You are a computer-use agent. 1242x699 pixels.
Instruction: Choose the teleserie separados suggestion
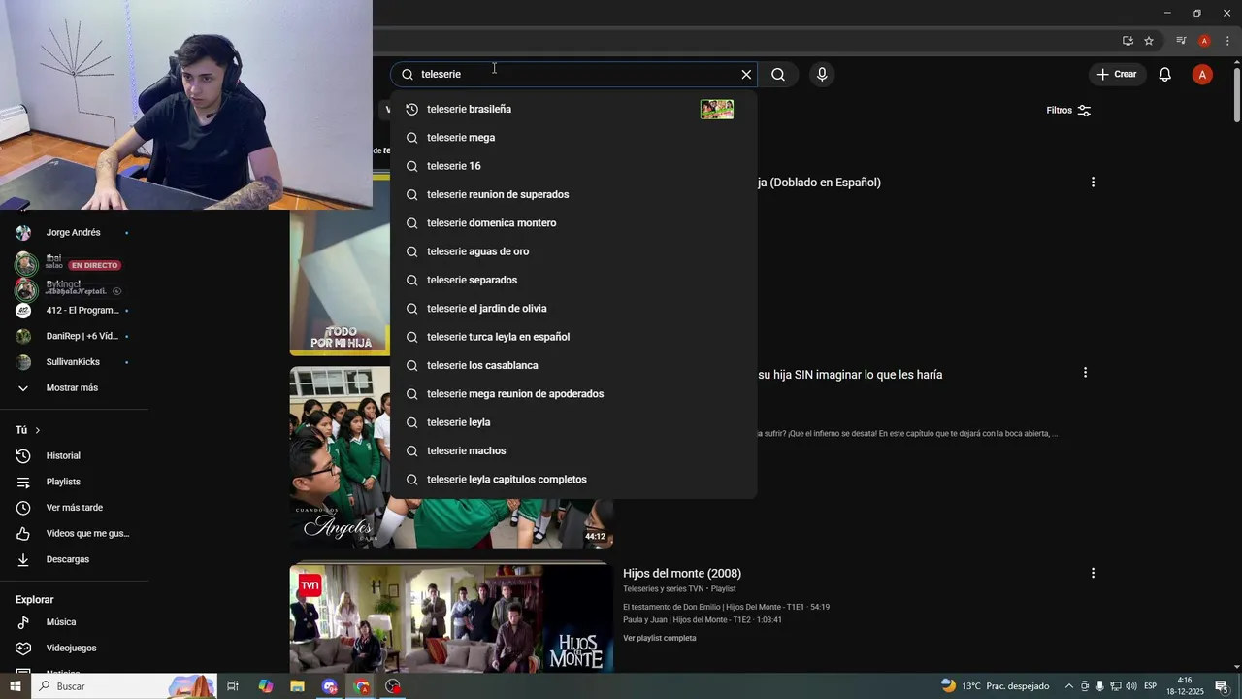tap(573, 280)
